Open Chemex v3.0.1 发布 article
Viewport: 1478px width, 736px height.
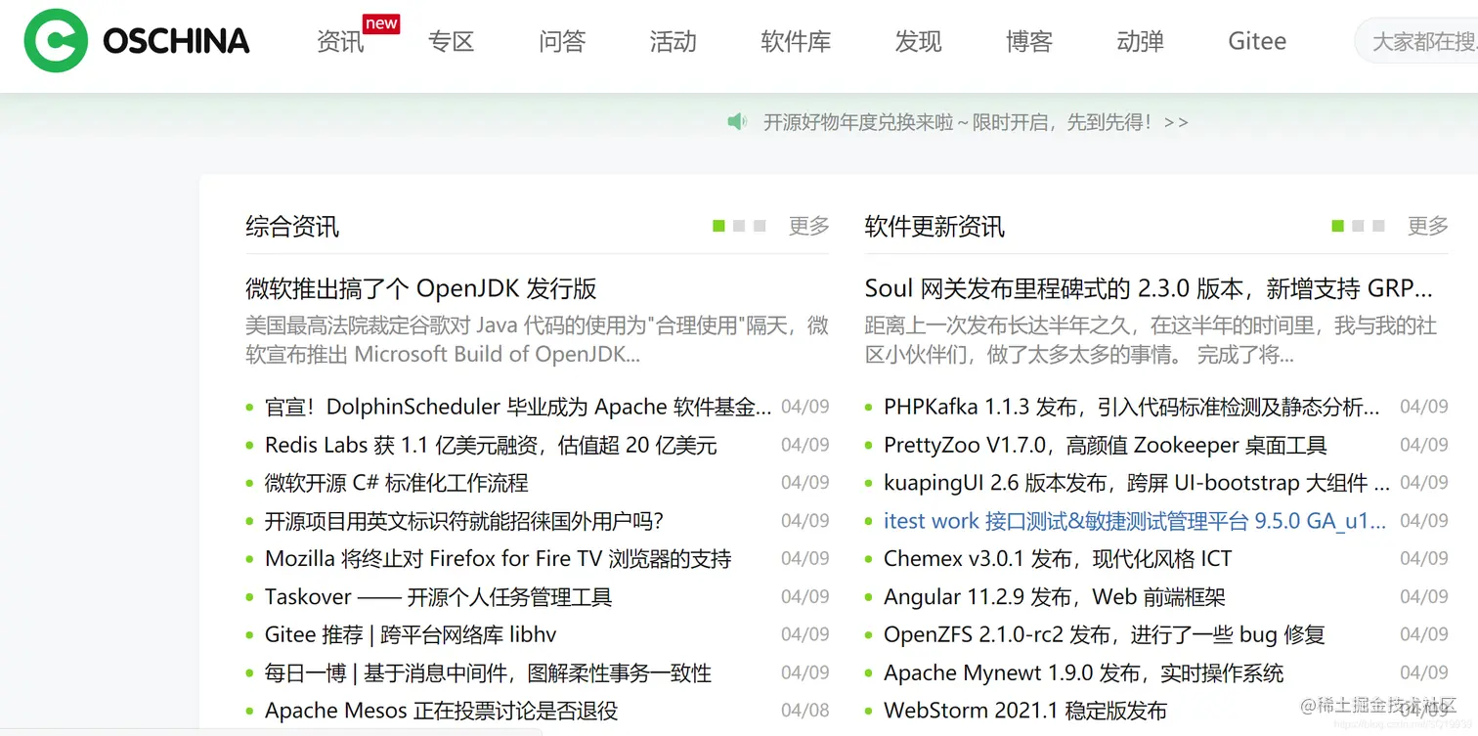[1058, 559]
